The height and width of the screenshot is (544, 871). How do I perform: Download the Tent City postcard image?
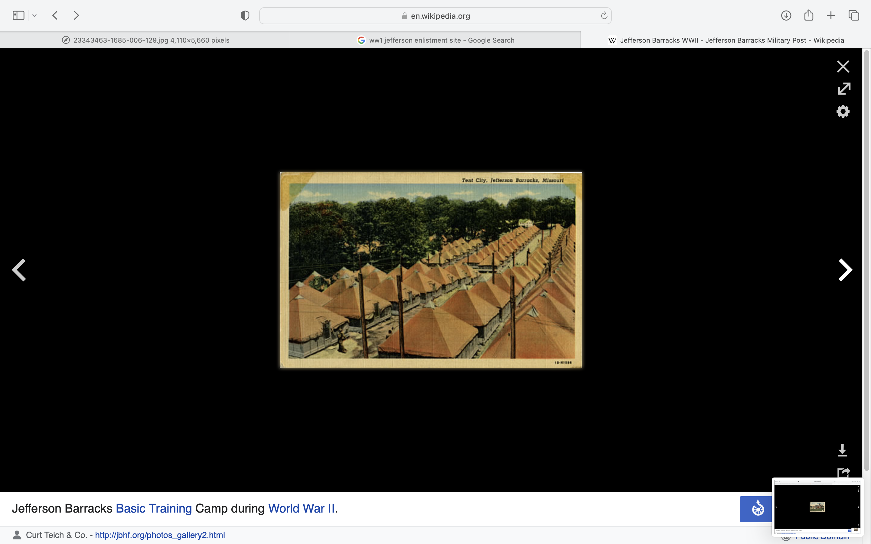[842, 450]
